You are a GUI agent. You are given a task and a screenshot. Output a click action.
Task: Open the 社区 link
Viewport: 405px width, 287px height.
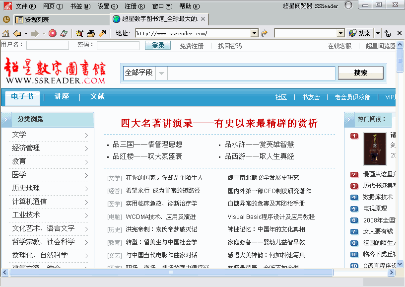[281, 97]
